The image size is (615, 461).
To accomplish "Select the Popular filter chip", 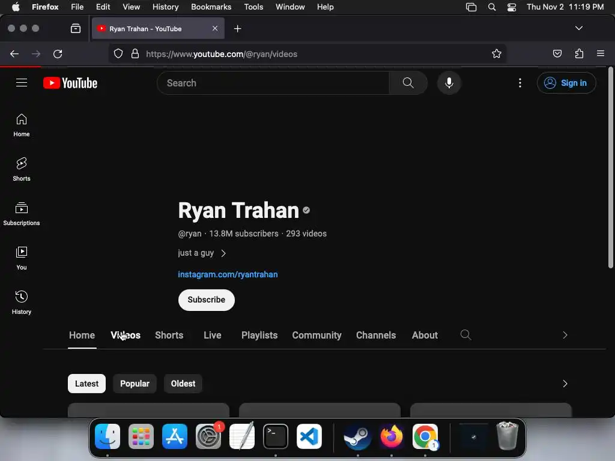I will (x=135, y=384).
